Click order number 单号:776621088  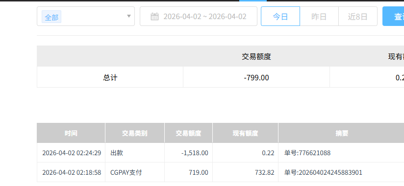(x=307, y=153)
